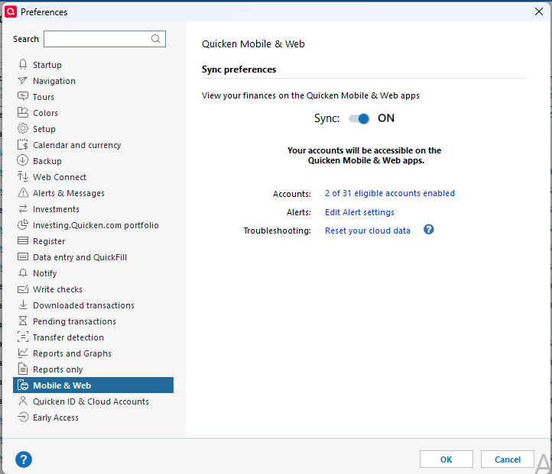Open the Preferences help button at bottom left
Image resolution: width=552 pixels, height=474 pixels.
(x=24, y=459)
